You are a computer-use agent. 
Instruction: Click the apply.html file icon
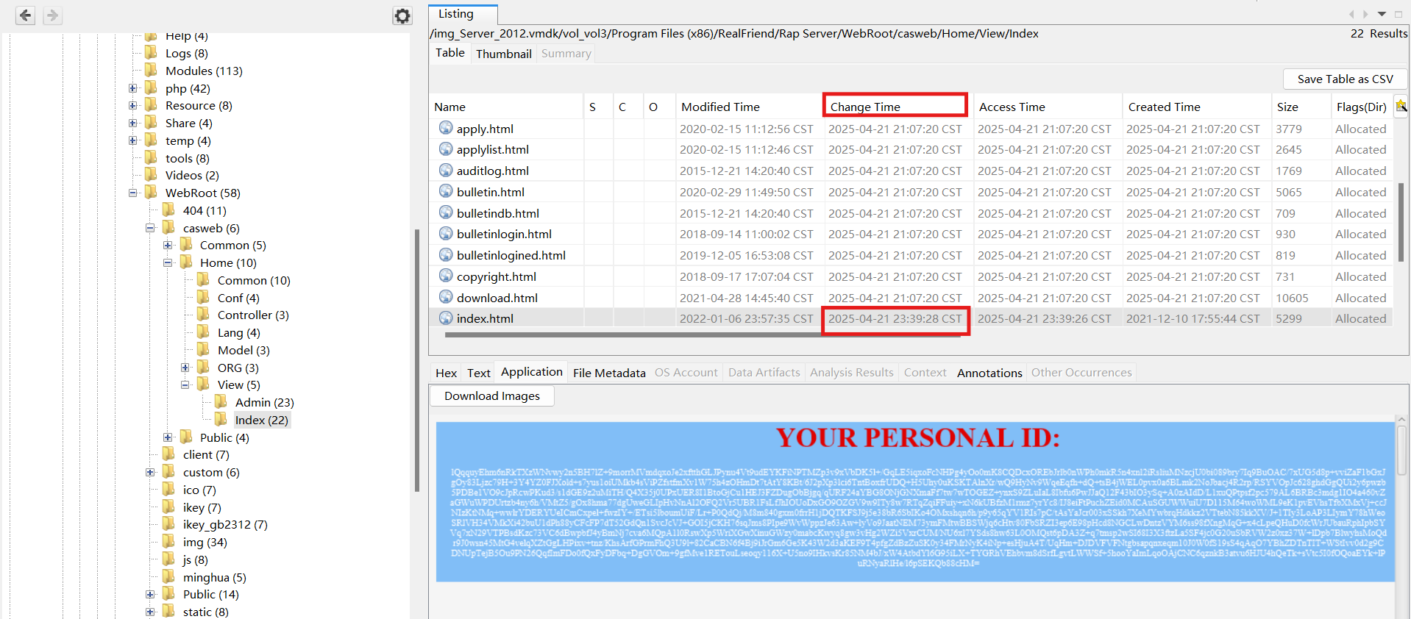tap(446, 128)
